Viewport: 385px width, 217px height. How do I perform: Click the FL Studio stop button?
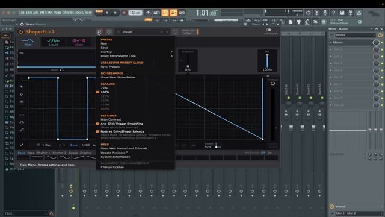pyautogui.click(x=115, y=13)
